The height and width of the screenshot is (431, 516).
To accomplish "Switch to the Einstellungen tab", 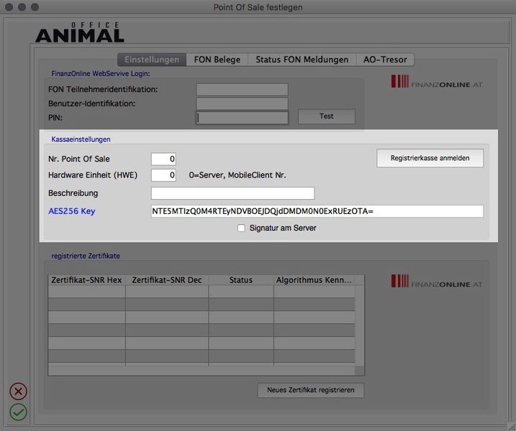I will [152, 60].
